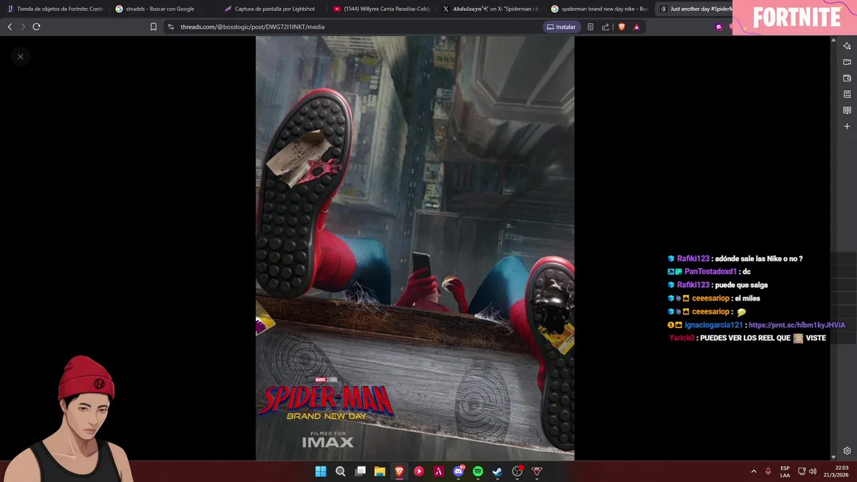
Task: Open site settings icon beside the URL
Action: [171, 27]
